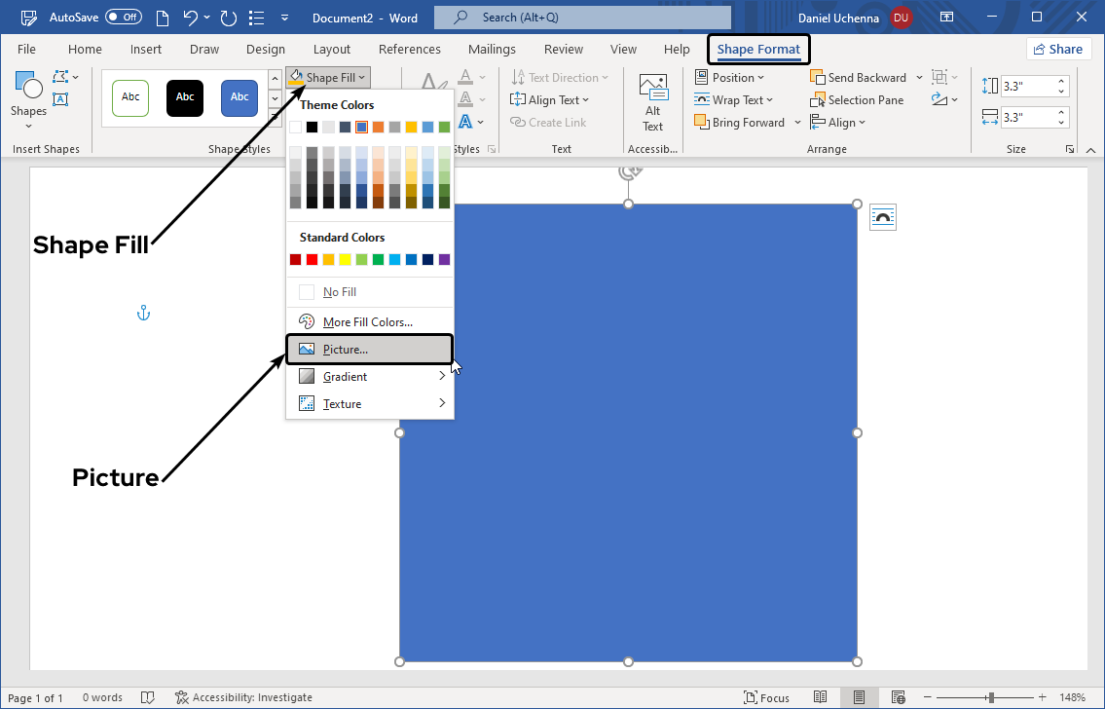This screenshot has height=709, width=1105.
Task: Click the Share button
Action: [x=1057, y=50]
